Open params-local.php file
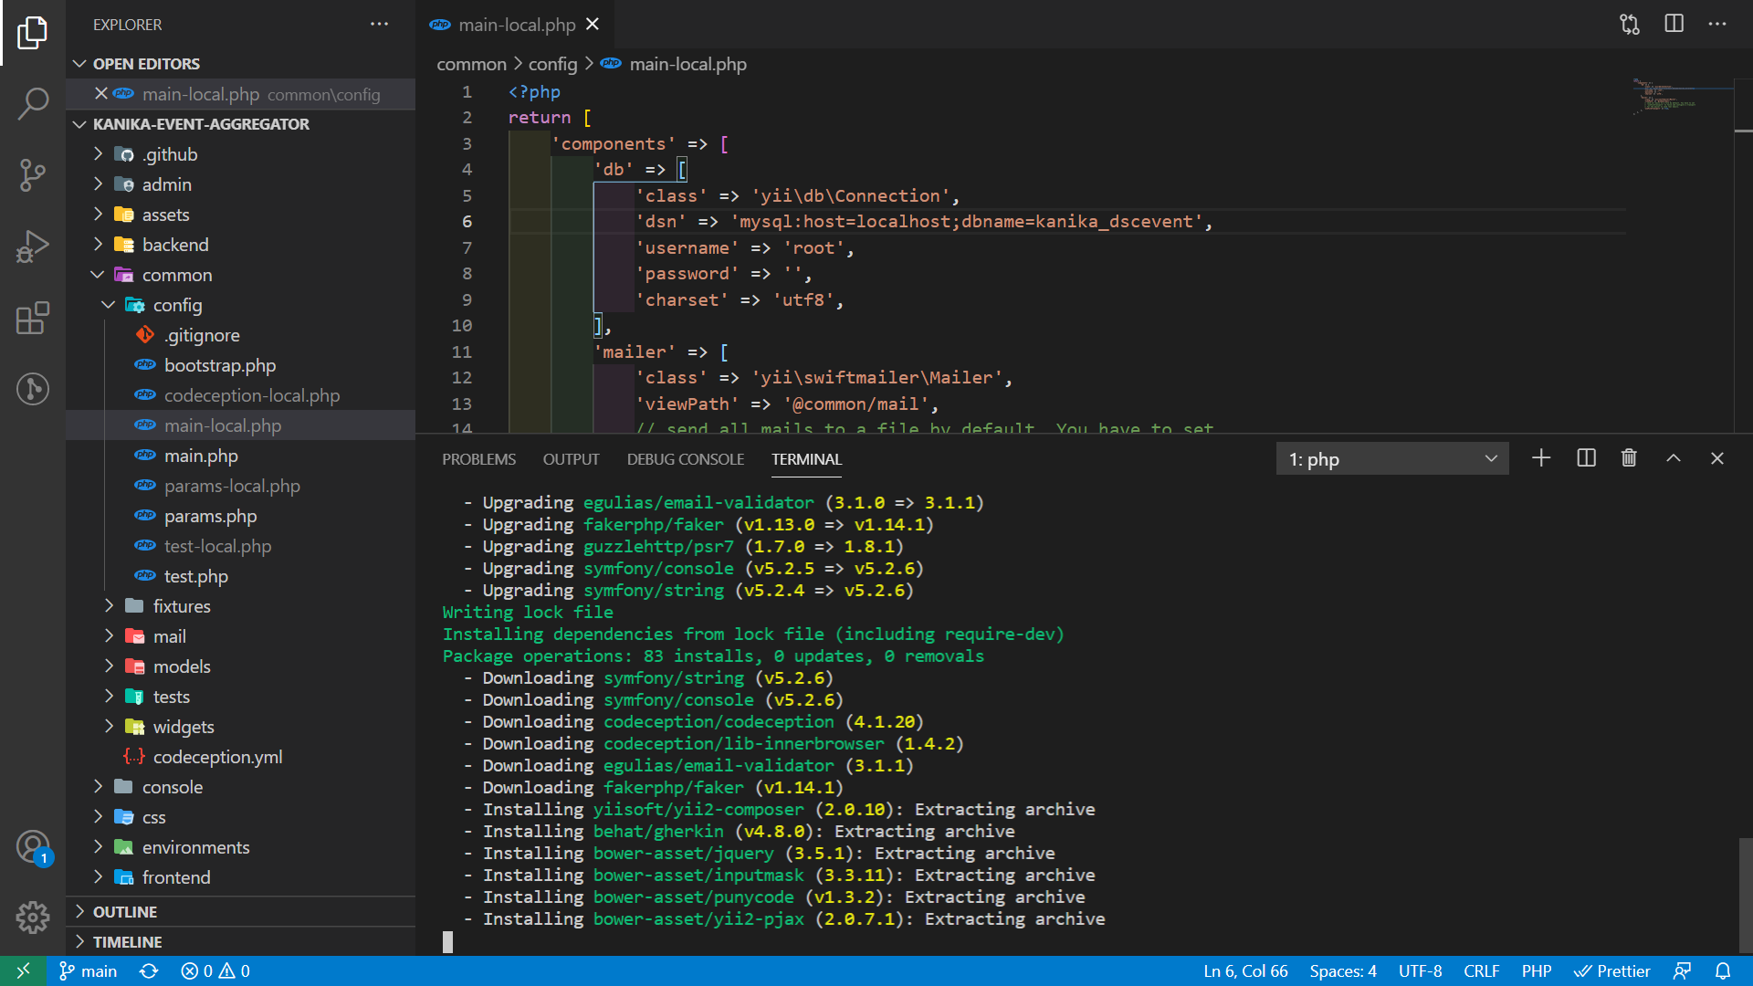 click(x=242, y=486)
